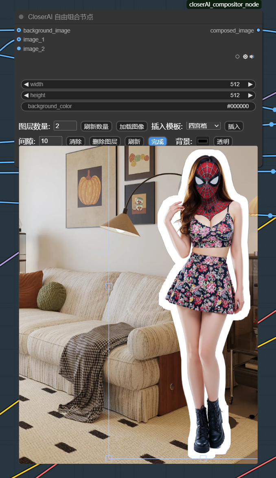The image size is (276, 478).
Task: Open the black 背景 color swatch
Action: pos(203,141)
